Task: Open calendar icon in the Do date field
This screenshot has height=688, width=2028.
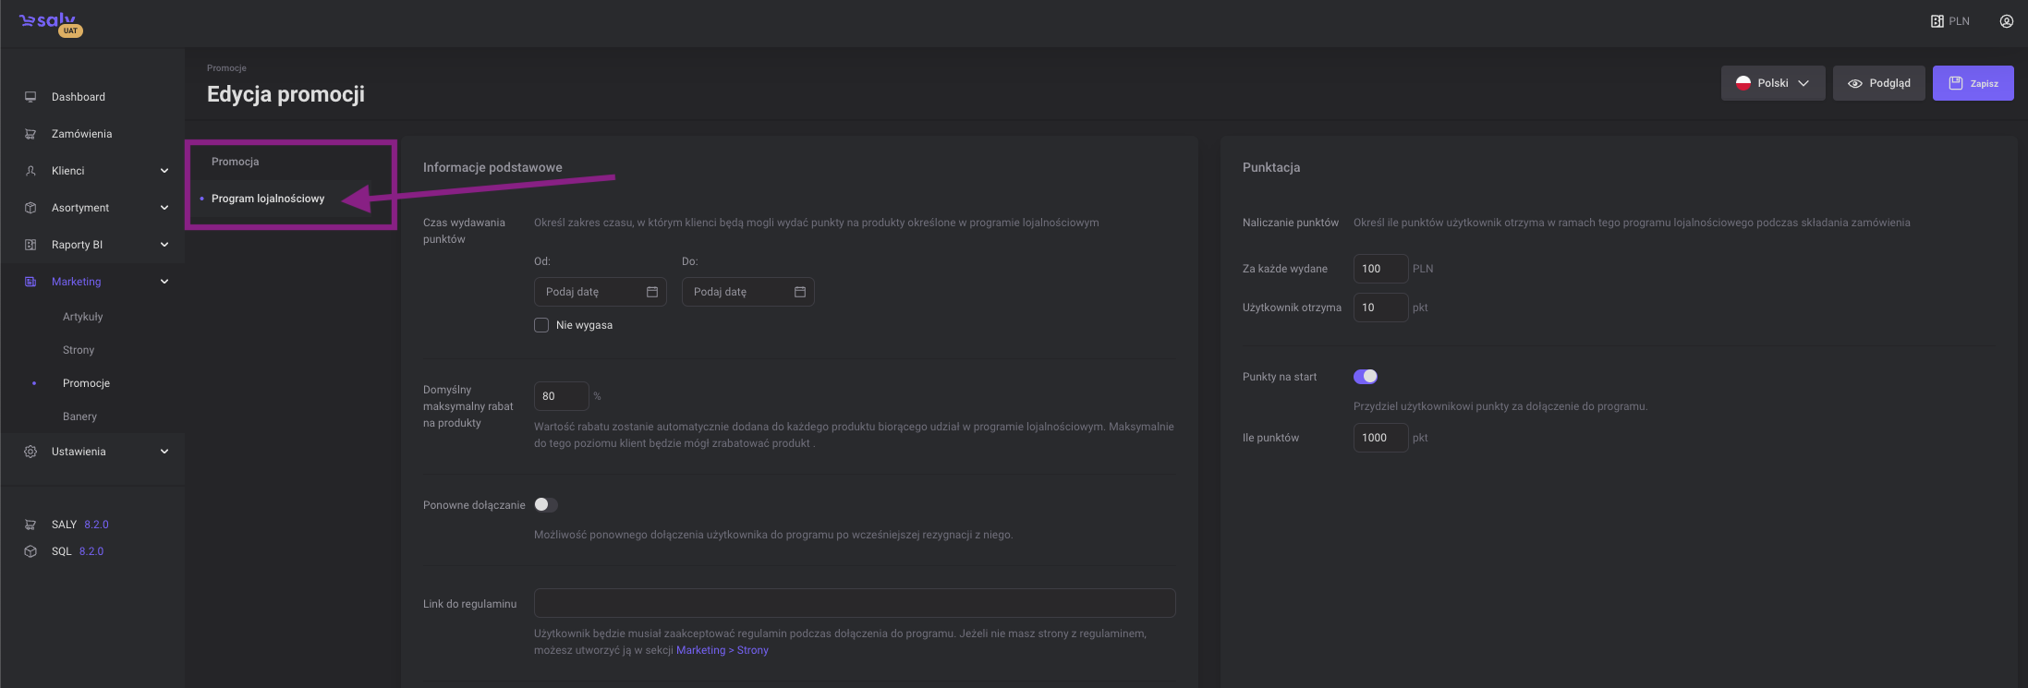Action: point(800,292)
